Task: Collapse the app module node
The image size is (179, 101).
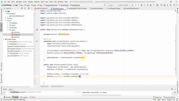Action: pos(4,11)
